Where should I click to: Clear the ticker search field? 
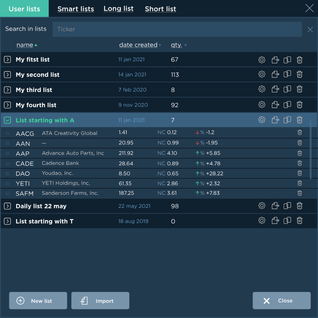tap(310, 30)
